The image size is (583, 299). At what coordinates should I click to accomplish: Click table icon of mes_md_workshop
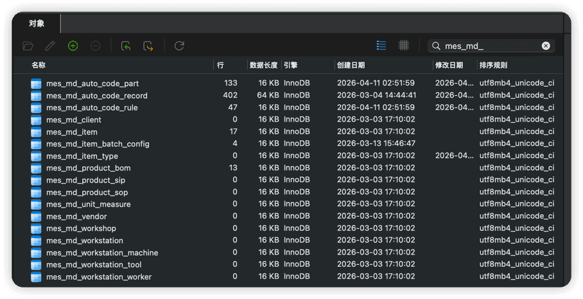[x=36, y=229]
